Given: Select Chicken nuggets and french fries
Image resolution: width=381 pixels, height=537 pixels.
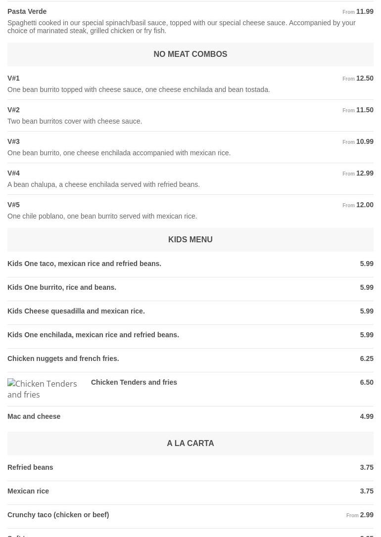Looking at the screenshot, I should click(63, 358).
